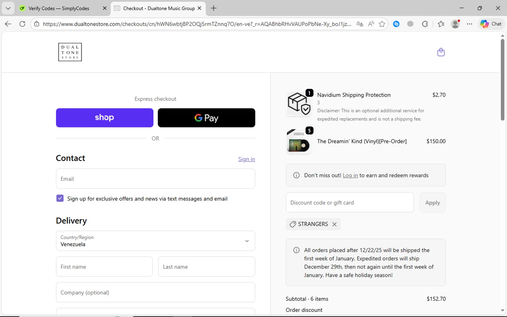Screen dimensions: 507x317
Task: Focus the First name field
Action: (104, 267)
